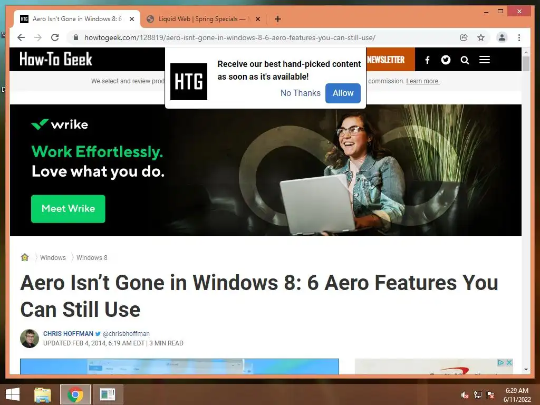Click the Chrome taskbar icon
Viewport: 540px width, 405px height.
click(75, 394)
